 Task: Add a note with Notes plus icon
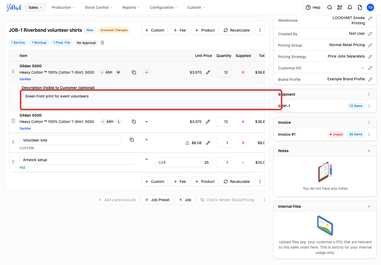[x=369, y=151]
